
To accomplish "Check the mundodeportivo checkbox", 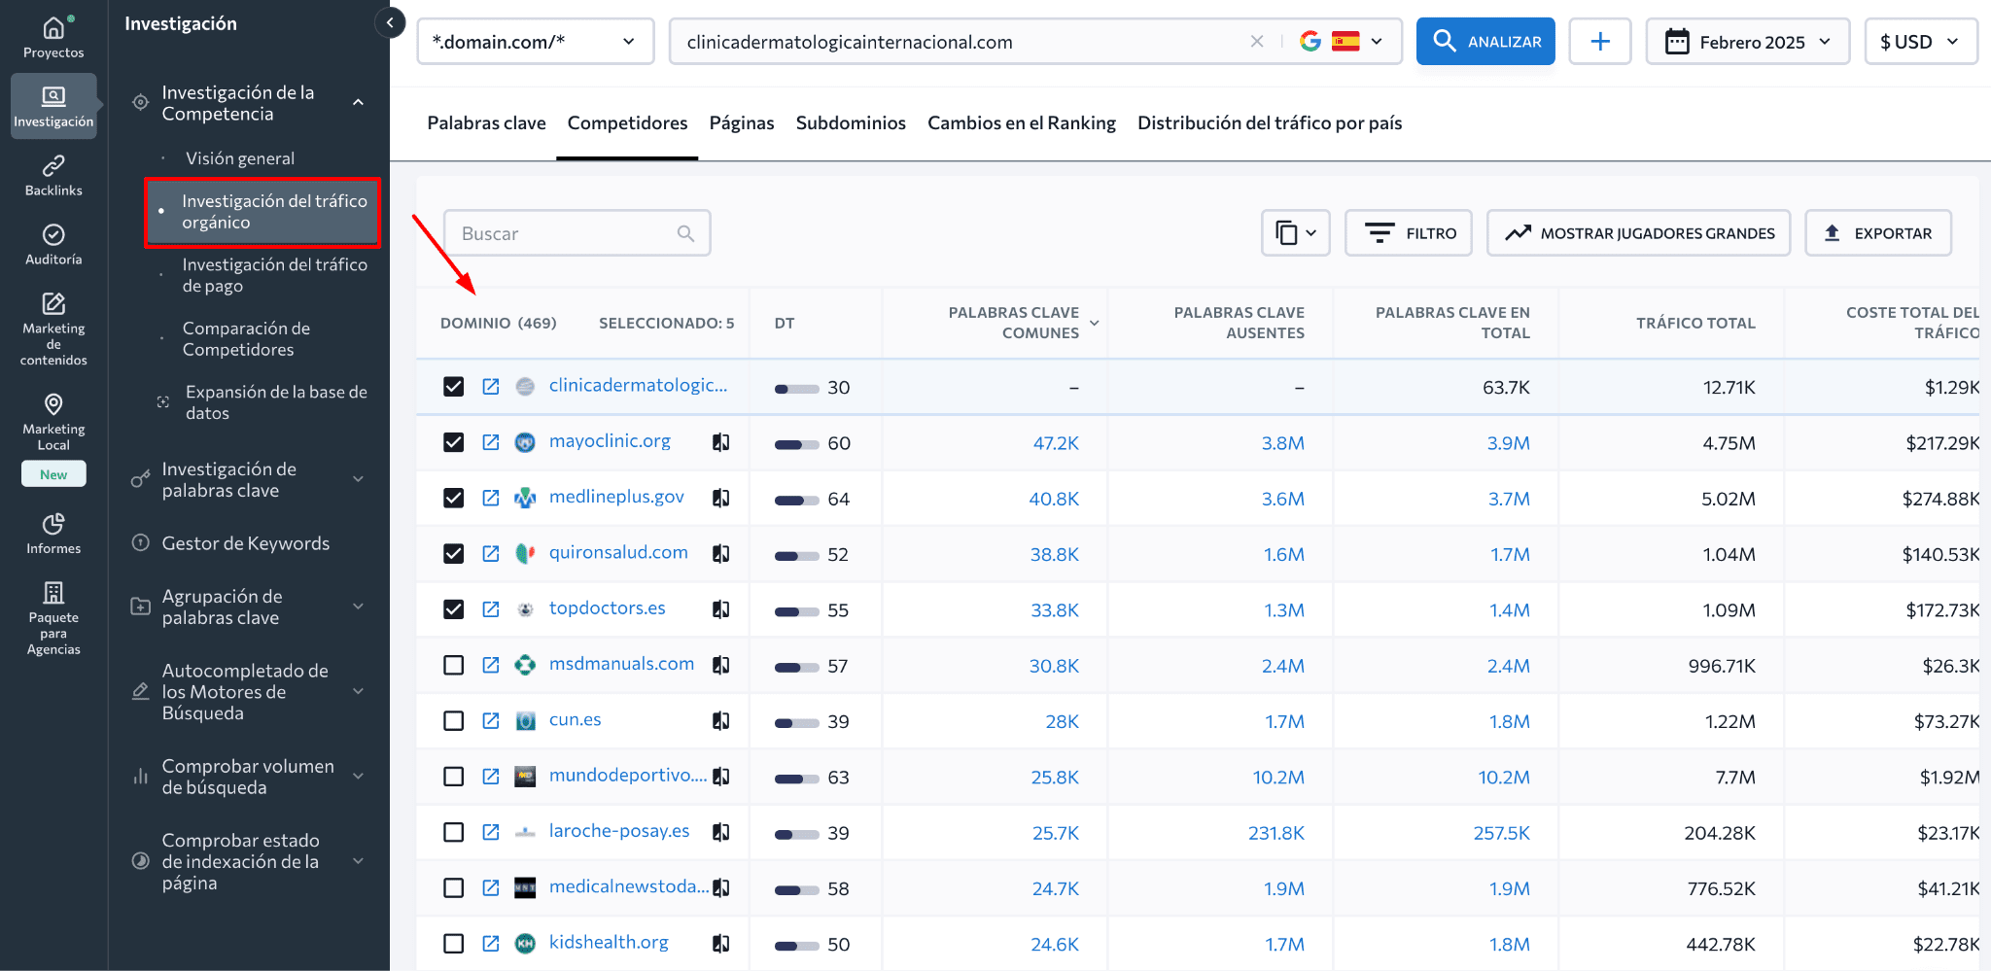I will point(453,777).
